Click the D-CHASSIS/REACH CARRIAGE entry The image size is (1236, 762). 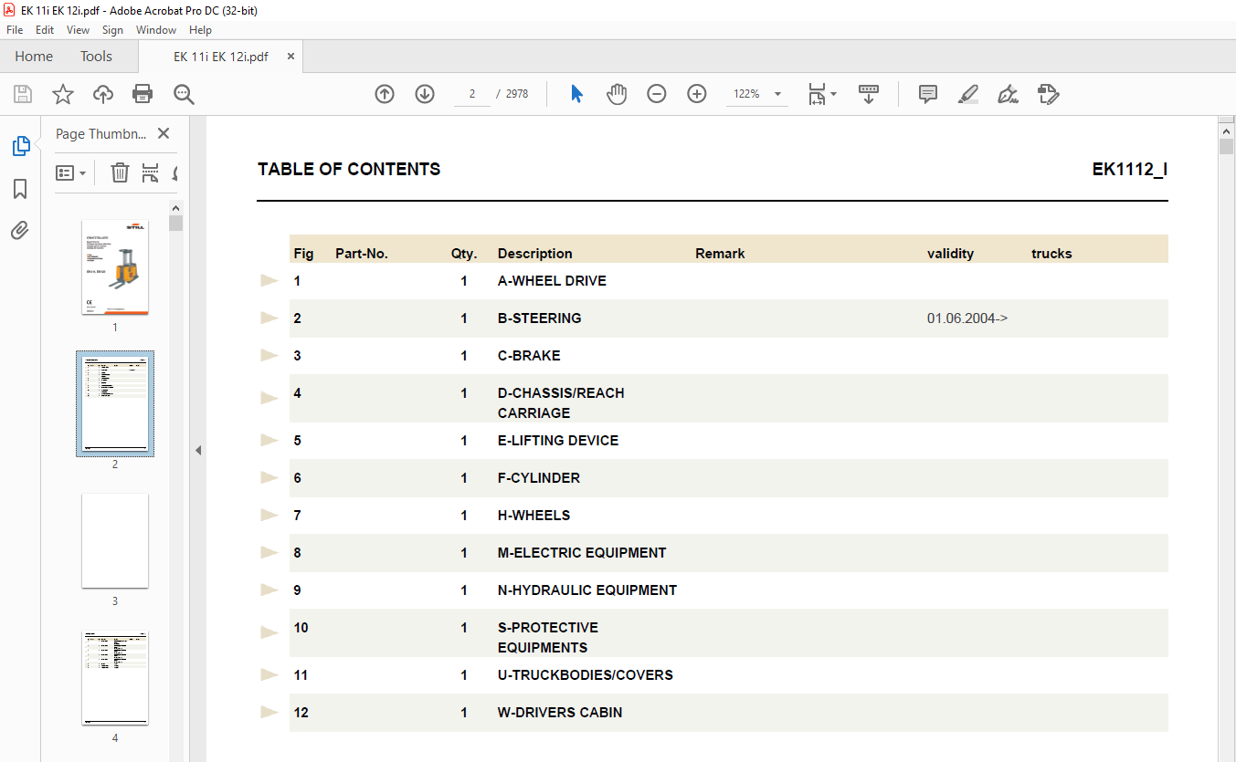[x=561, y=403]
